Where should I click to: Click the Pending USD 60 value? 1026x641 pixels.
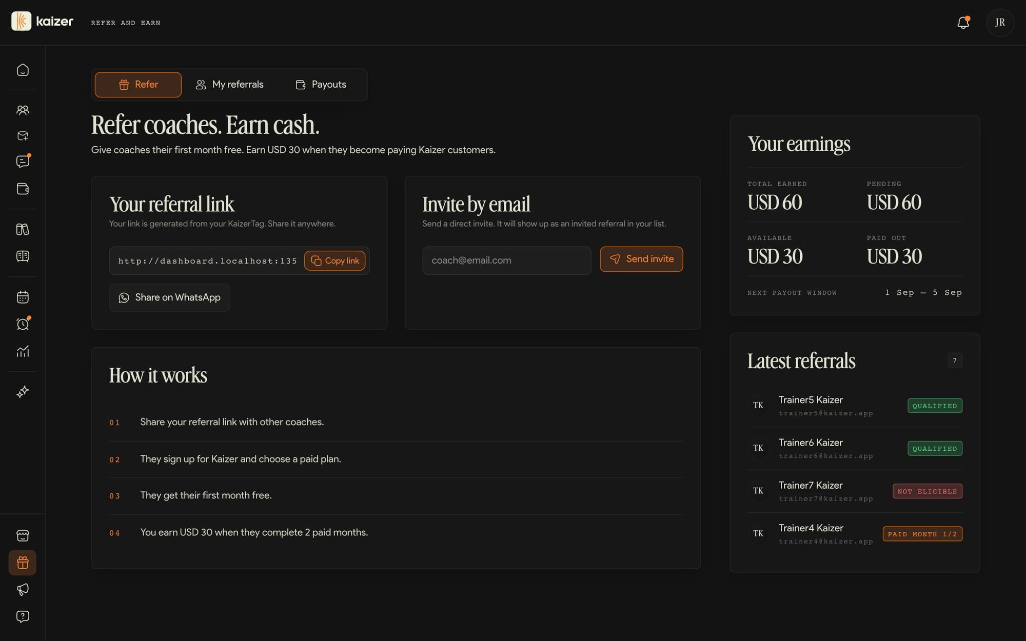pos(894,203)
